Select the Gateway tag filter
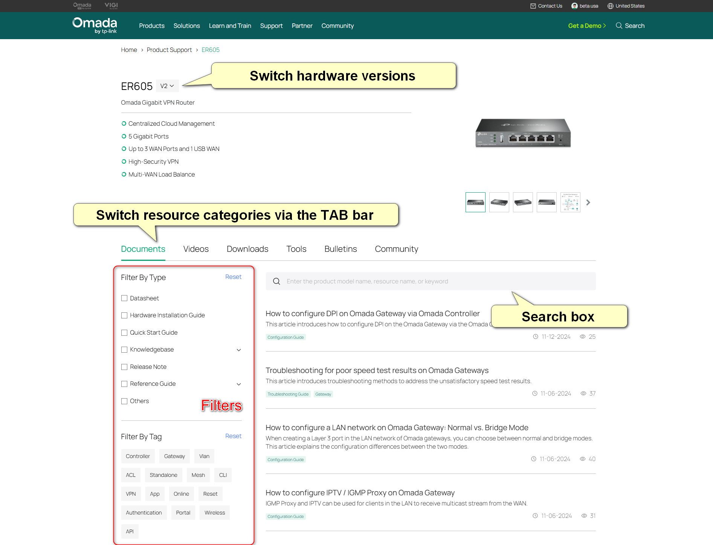 175,456
